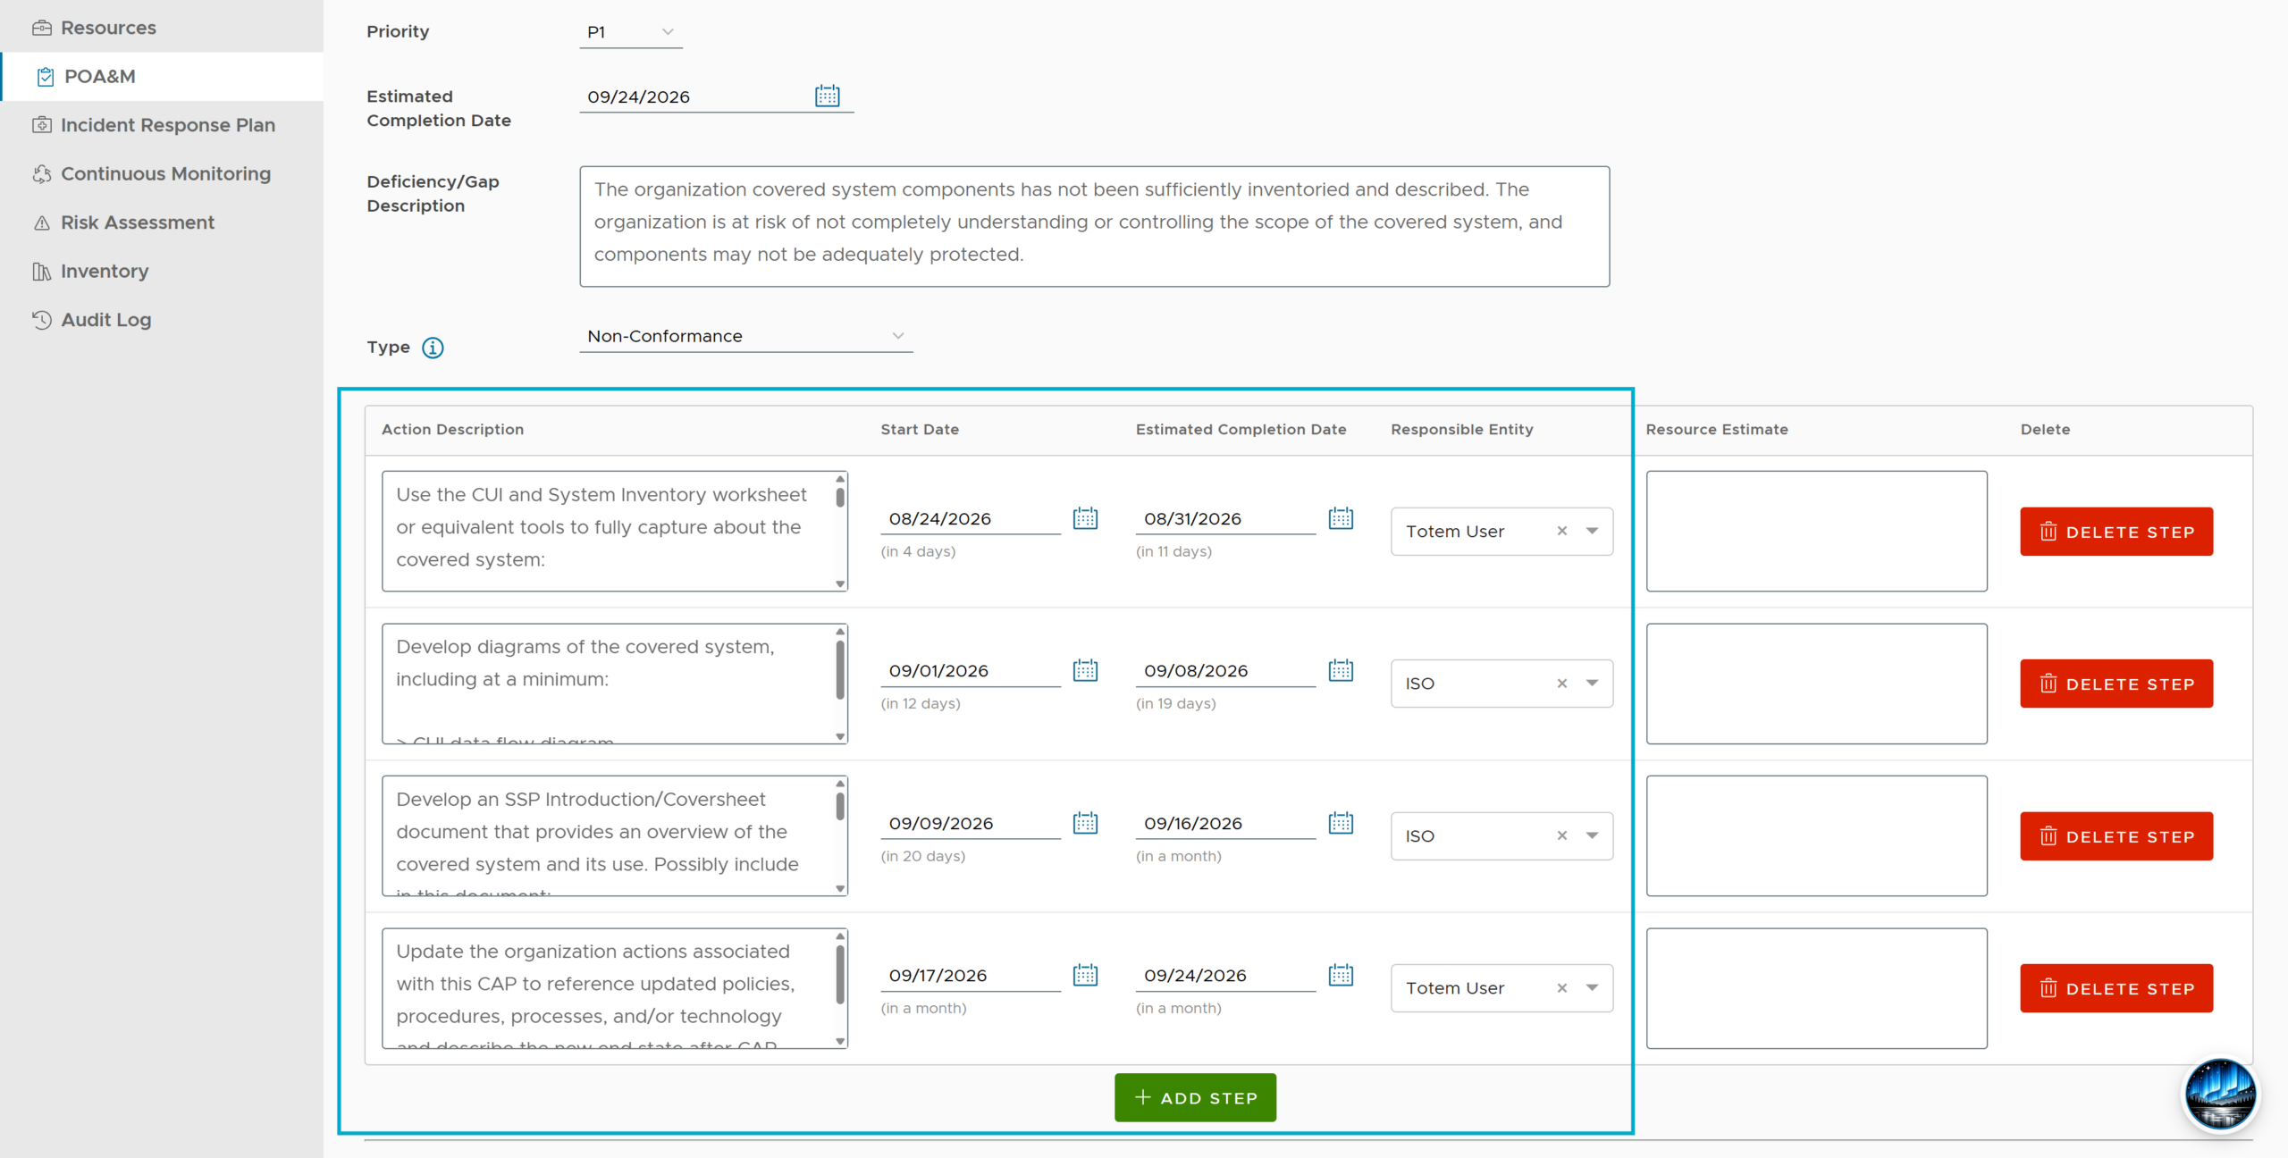Open calendar picker for start date 09/09/2026
Image resolution: width=2288 pixels, height=1158 pixels.
click(x=1085, y=823)
